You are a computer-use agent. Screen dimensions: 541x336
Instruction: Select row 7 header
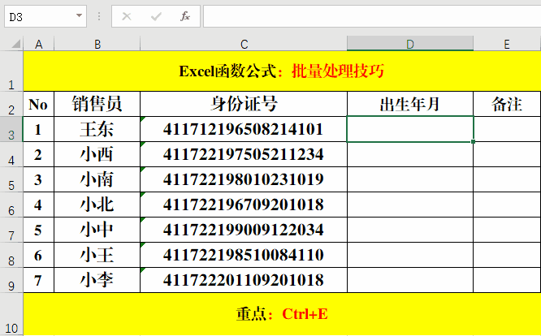[11, 230]
